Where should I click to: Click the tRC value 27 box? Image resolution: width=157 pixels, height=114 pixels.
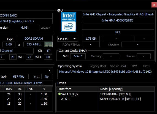[x=29, y=57]
